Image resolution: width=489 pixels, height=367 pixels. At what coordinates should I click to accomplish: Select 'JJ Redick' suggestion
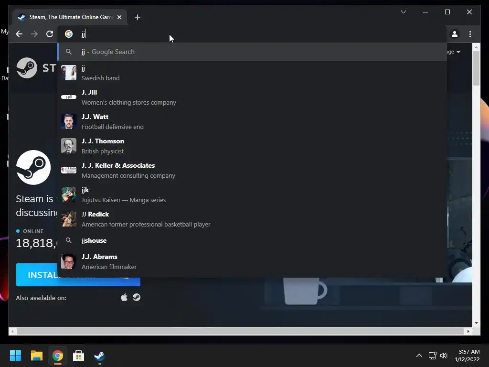(252, 219)
